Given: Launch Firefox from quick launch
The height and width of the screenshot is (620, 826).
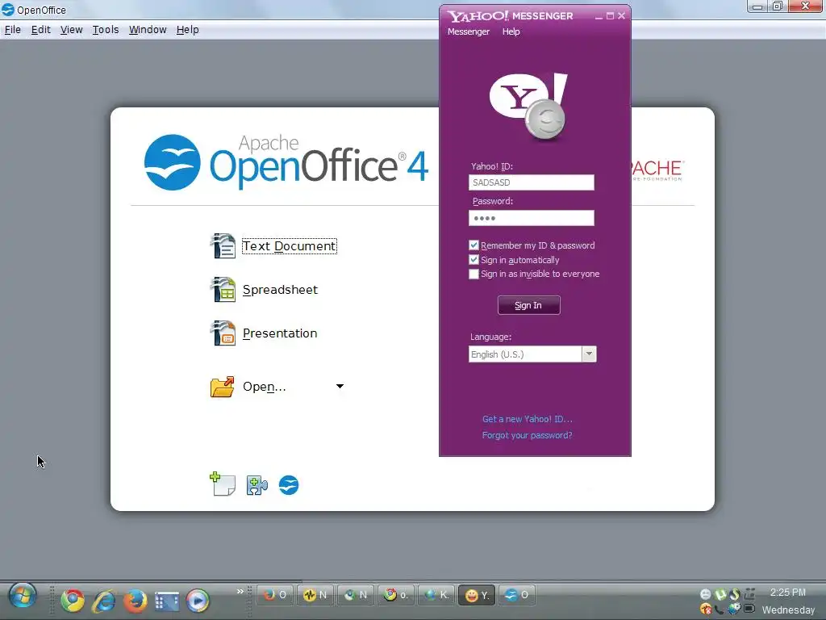Looking at the screenshot, I should 135,601.
